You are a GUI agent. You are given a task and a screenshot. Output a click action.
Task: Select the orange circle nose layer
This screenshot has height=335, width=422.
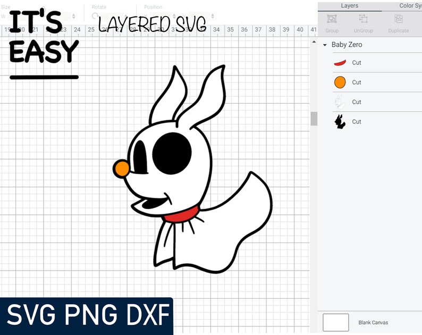(340, 82)
